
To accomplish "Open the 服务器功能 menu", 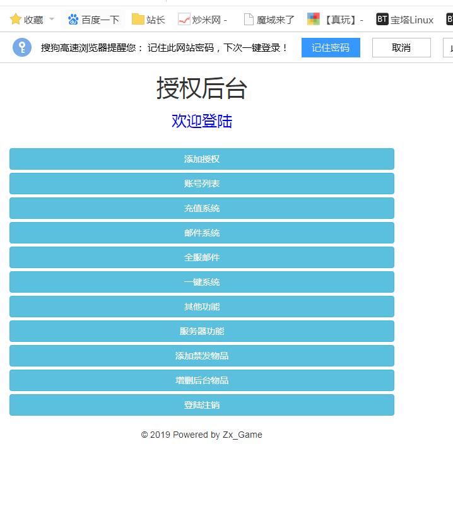I will pos(202,331).
